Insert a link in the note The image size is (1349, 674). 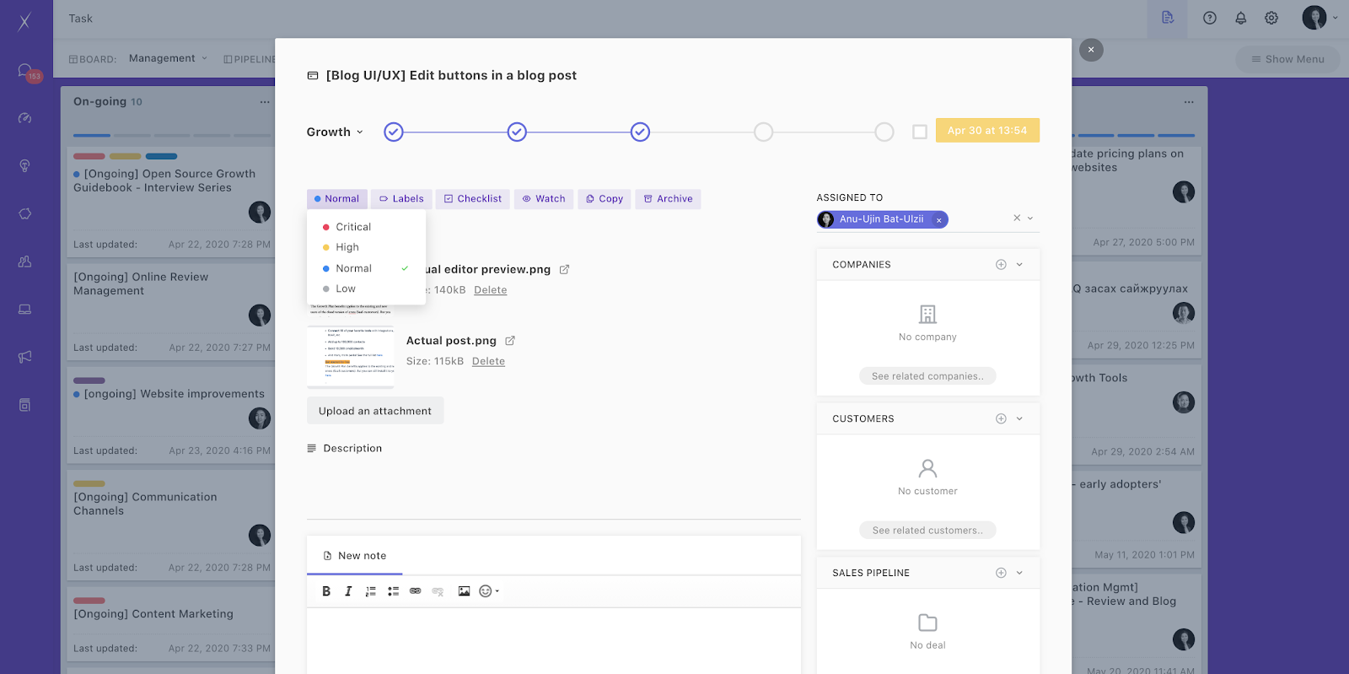tap(415, 591)
